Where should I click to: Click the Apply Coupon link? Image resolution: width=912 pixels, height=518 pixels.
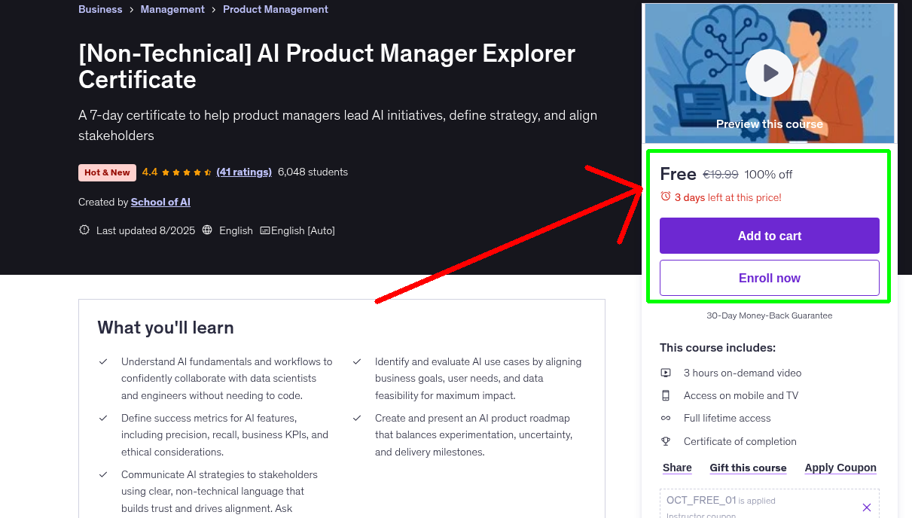[x=840, y=468]
